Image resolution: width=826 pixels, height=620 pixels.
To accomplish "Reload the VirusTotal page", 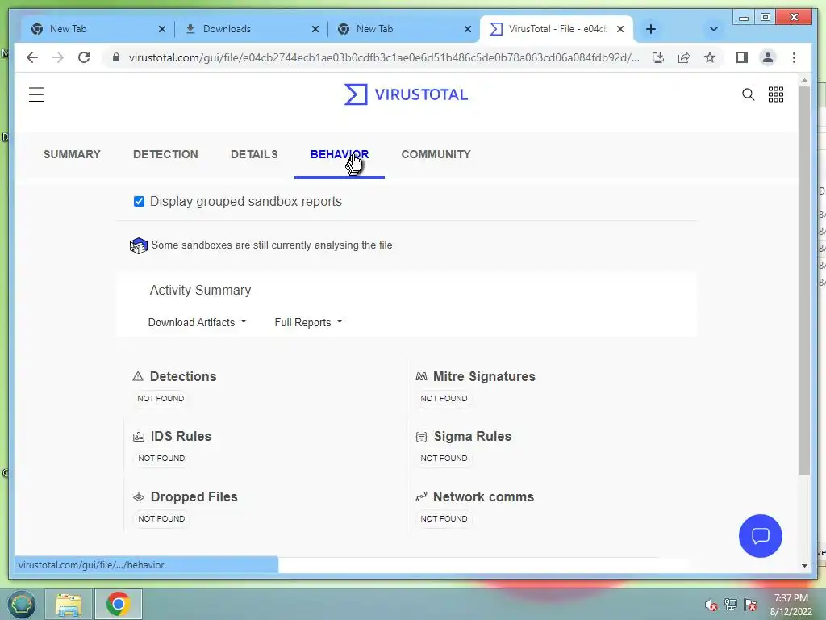I will point(84,57).
